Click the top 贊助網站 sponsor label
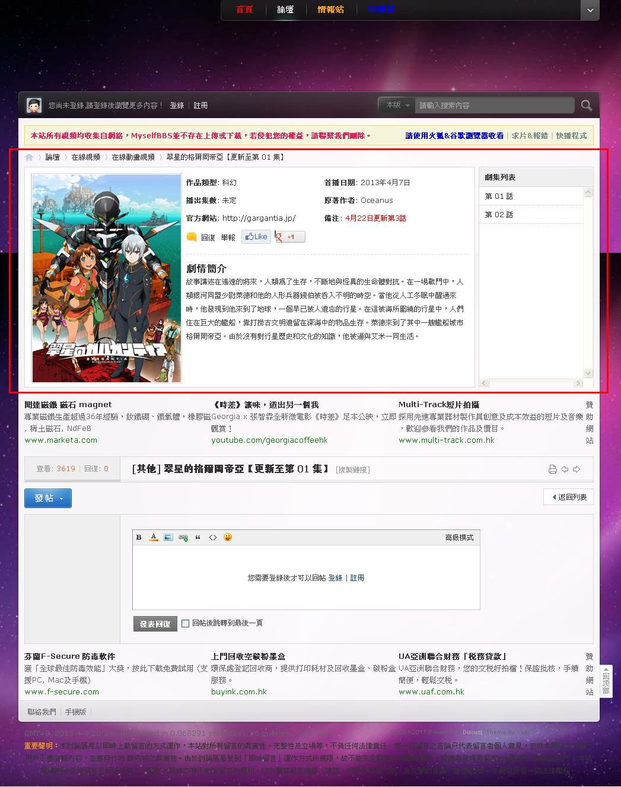 pos(589,423)
